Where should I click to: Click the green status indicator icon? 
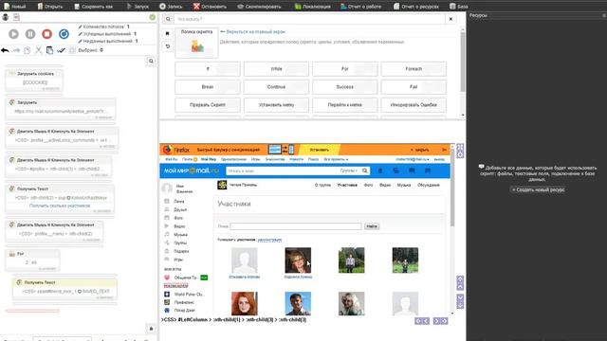coord(152,17)
